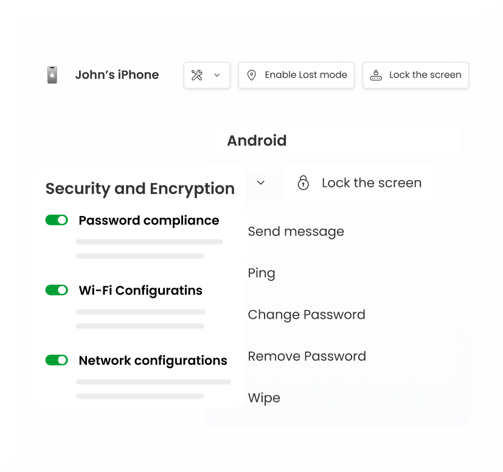
Task: Select Change Password menu entry
Action: (x=307, y=314)
